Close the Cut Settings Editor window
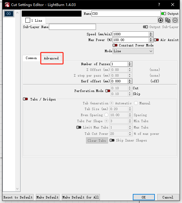Viewport: 182px width, 203px height. (173, 5)
